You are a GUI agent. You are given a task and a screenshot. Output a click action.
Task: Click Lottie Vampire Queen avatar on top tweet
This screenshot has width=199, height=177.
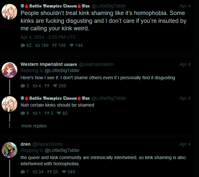[x=9, y=12]
